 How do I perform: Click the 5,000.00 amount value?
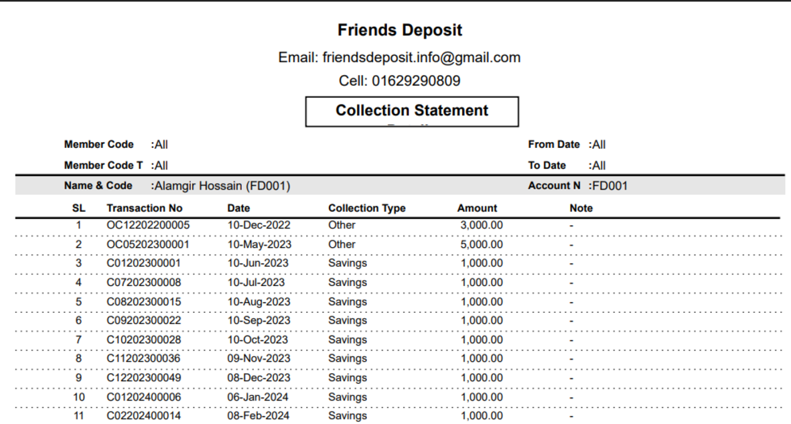tap(481, 244)
